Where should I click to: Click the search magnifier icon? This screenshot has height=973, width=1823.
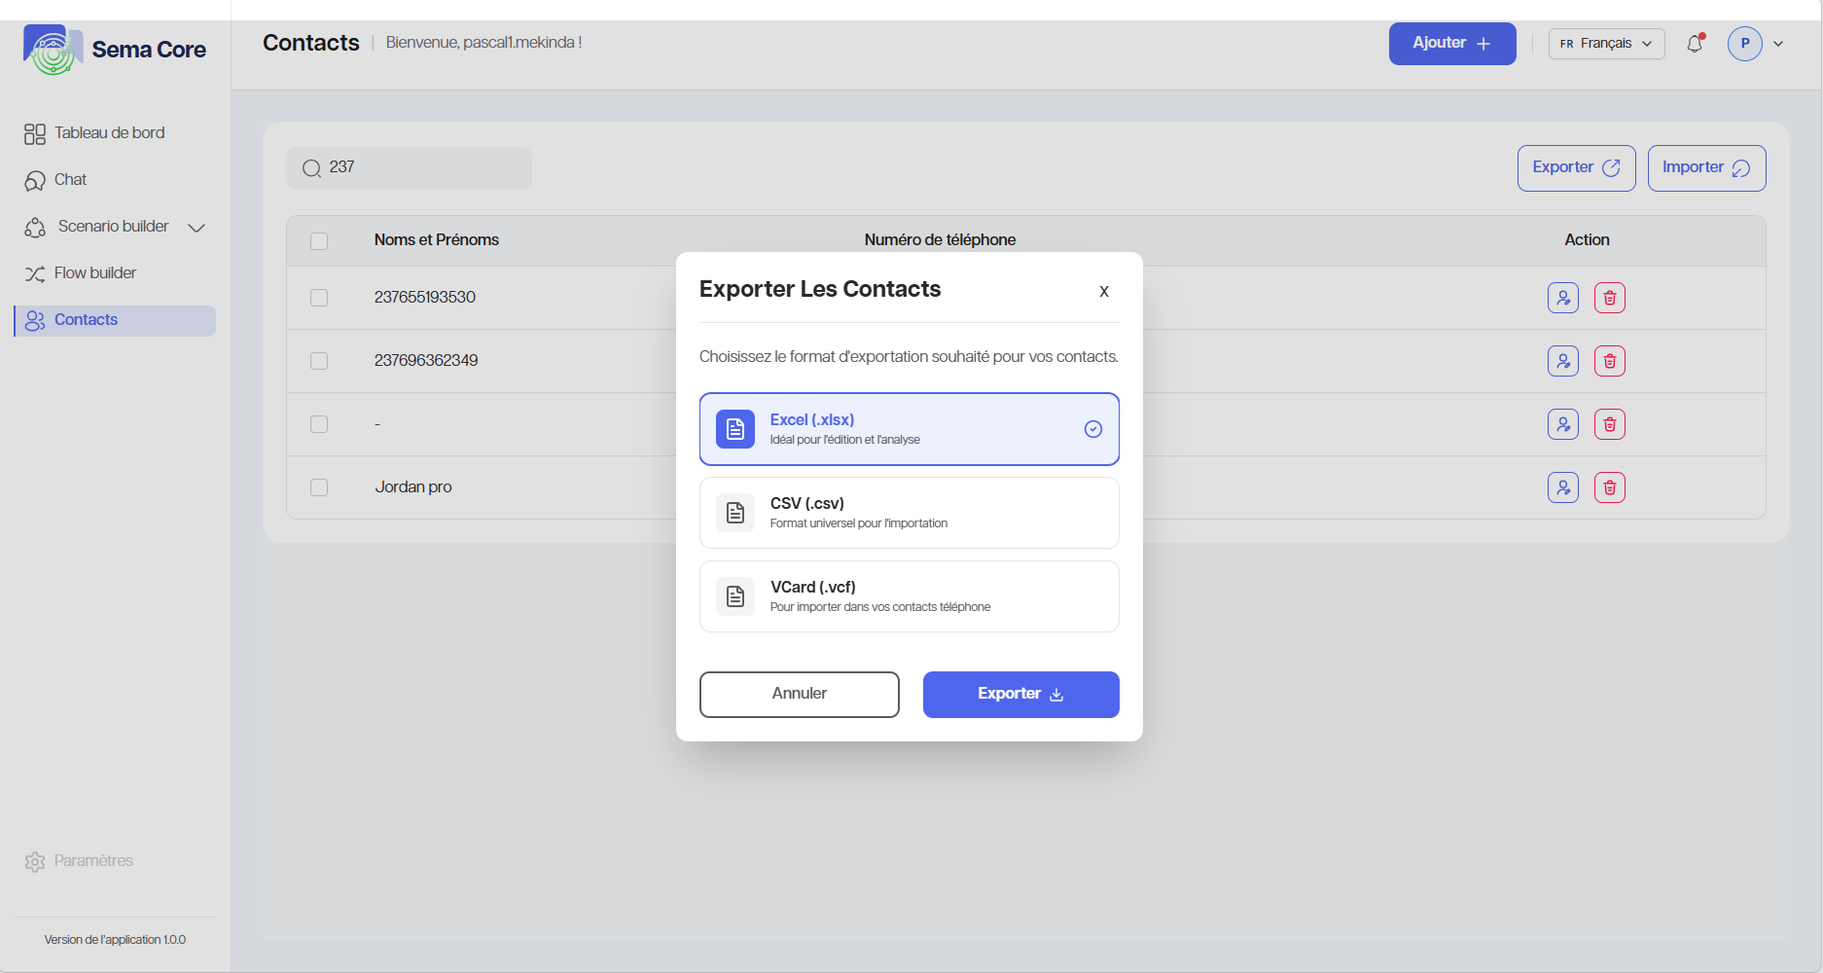click(x=311, y=168)
